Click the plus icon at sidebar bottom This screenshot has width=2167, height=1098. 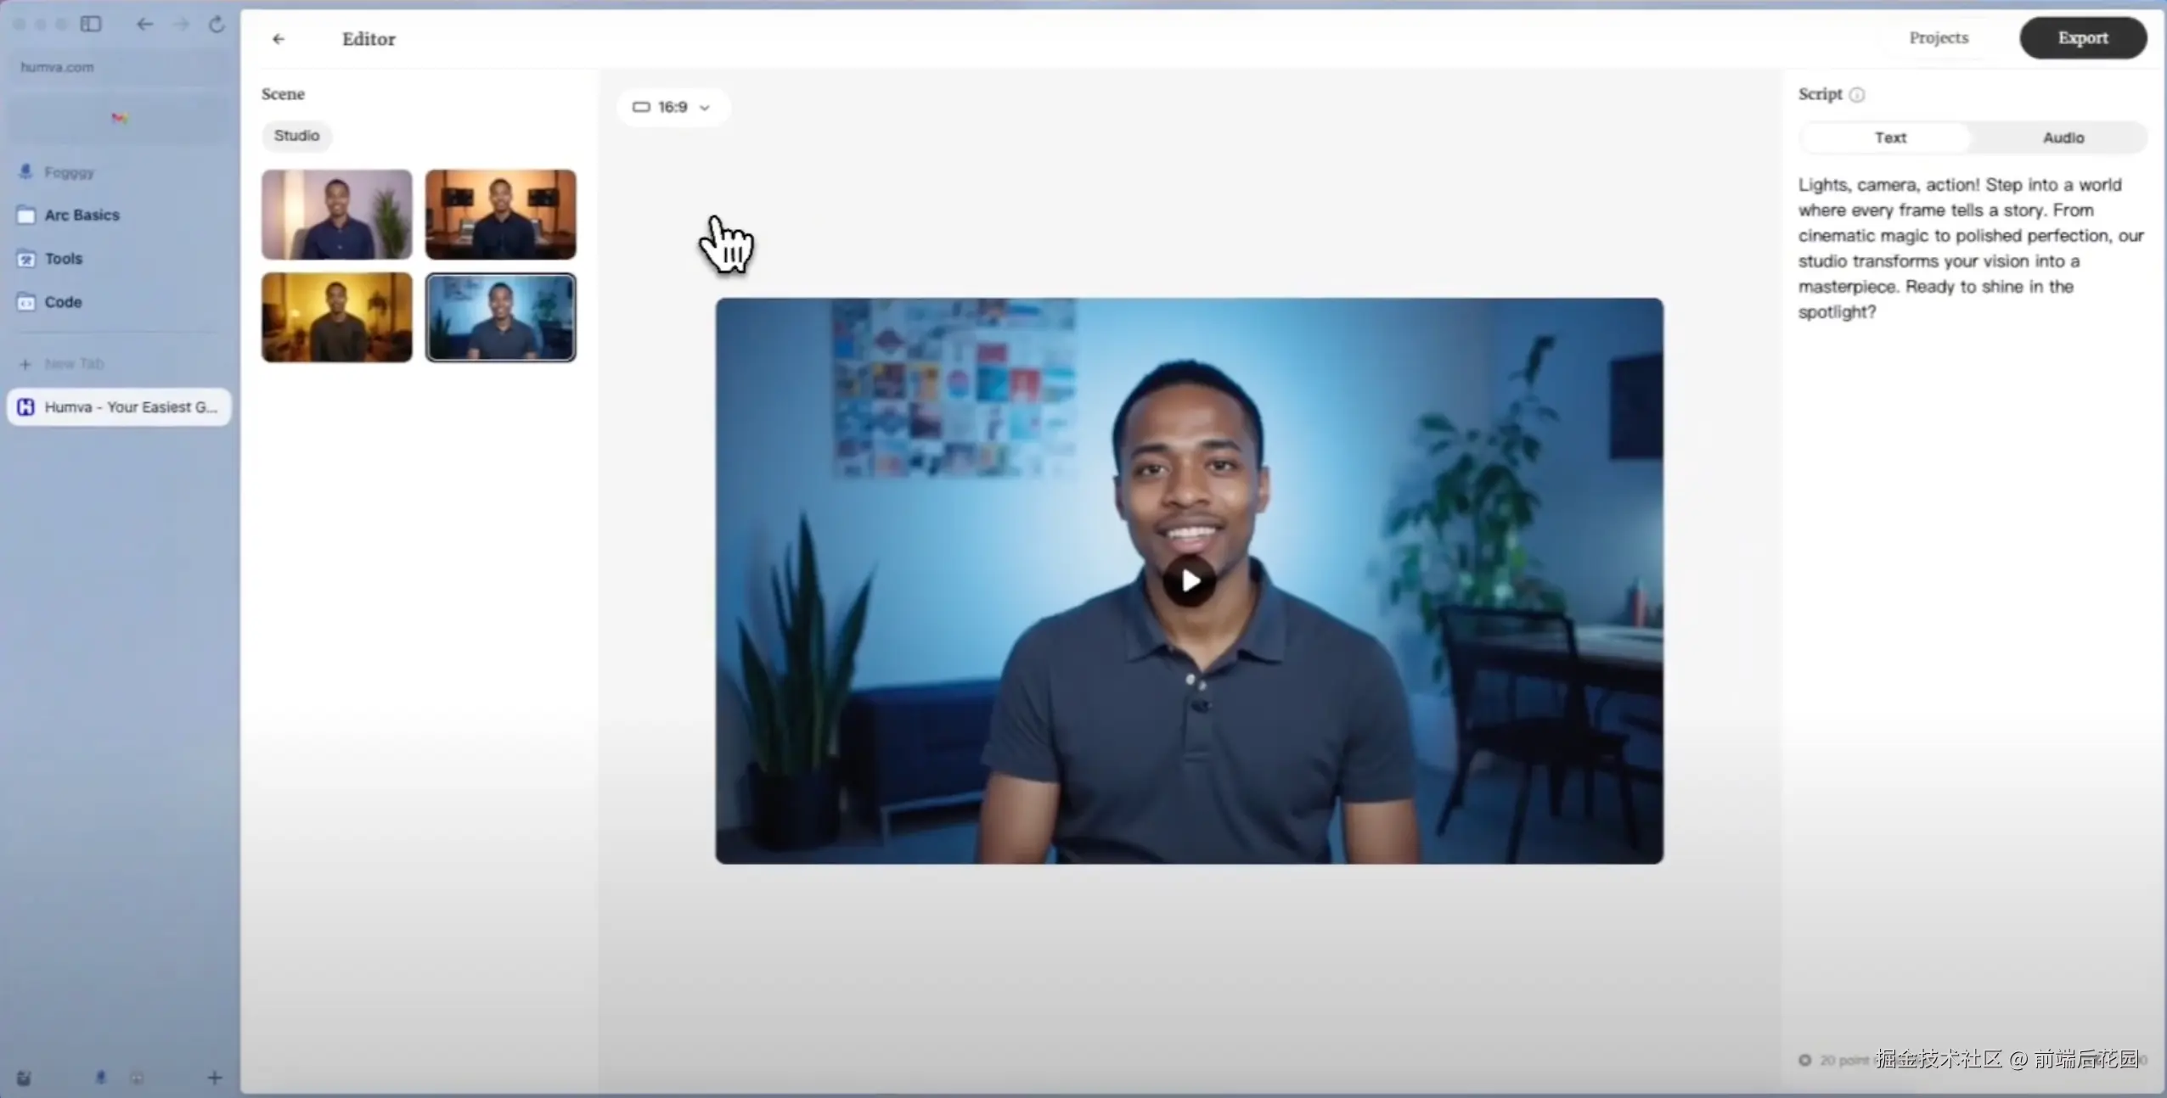click(214, 1078)
